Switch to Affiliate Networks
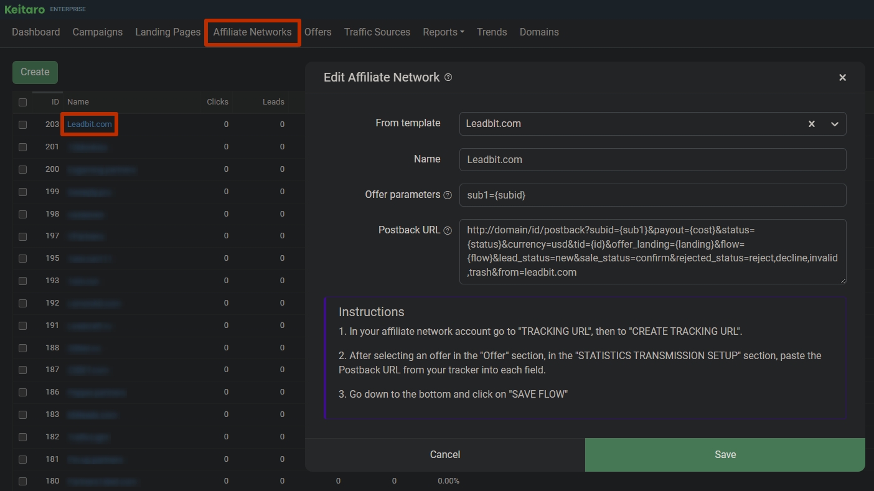The width and height of the screenshot is (874, 491). point(252,32)
